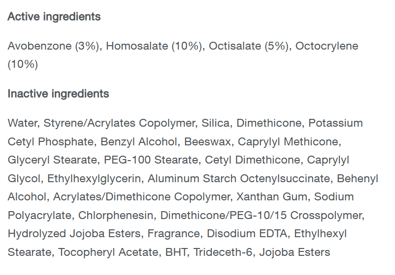The width and height of the screenshot is (395, 275).
Task: Click the Tocopheryl Acetate text
Action: coord(108,252)
